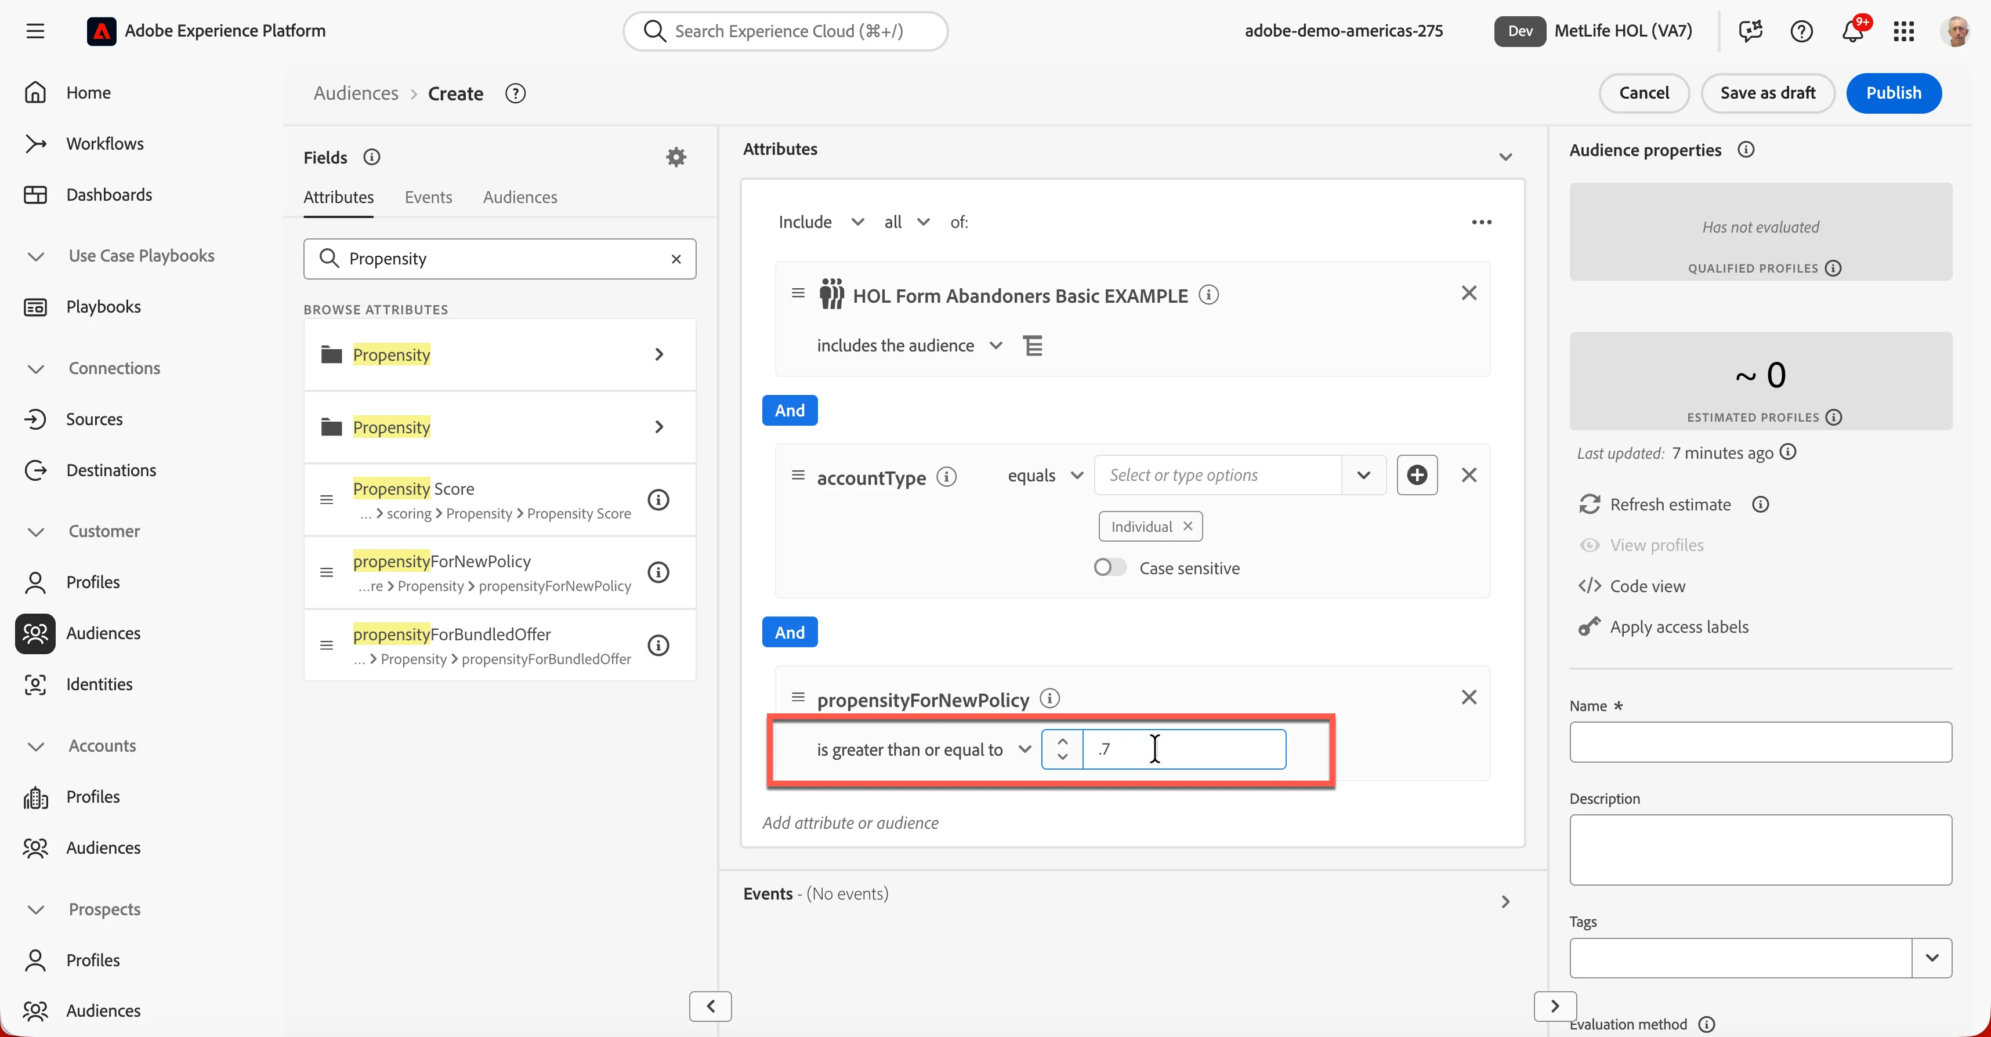1991x1037 pixels.
Task: Open the top bar help icon
Action: click(1802, 31)
